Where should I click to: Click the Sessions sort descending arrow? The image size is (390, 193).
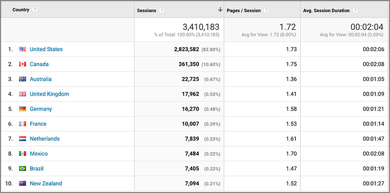click(220, 9)
